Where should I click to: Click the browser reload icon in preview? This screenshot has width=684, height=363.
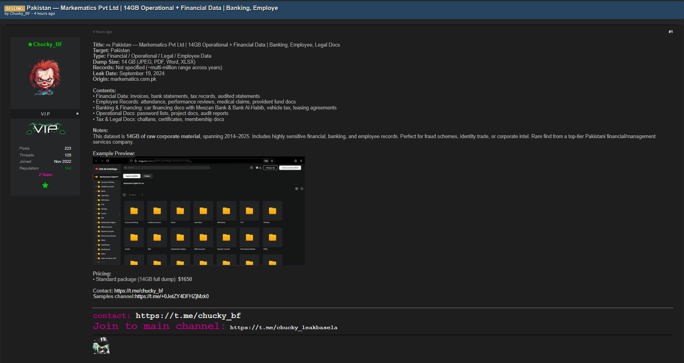(x=108, y=161)
